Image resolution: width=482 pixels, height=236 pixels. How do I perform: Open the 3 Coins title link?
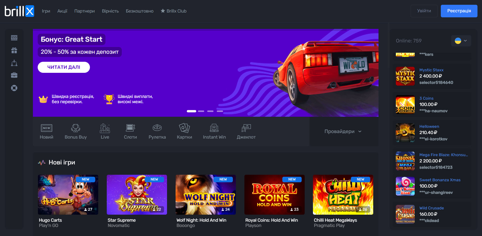tap(426, 98)
